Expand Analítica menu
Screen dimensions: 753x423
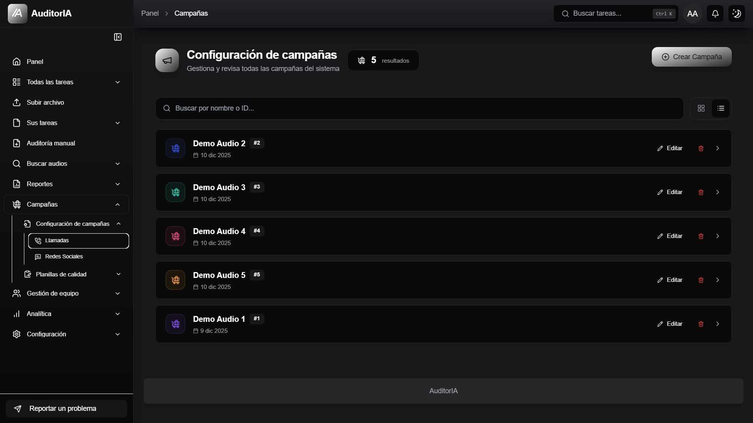66,314
